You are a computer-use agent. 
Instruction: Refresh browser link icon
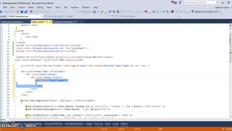tap(94, 12)
